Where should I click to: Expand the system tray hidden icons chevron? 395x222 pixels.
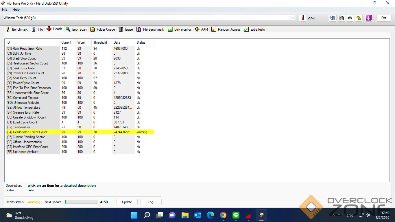(333, 215)
